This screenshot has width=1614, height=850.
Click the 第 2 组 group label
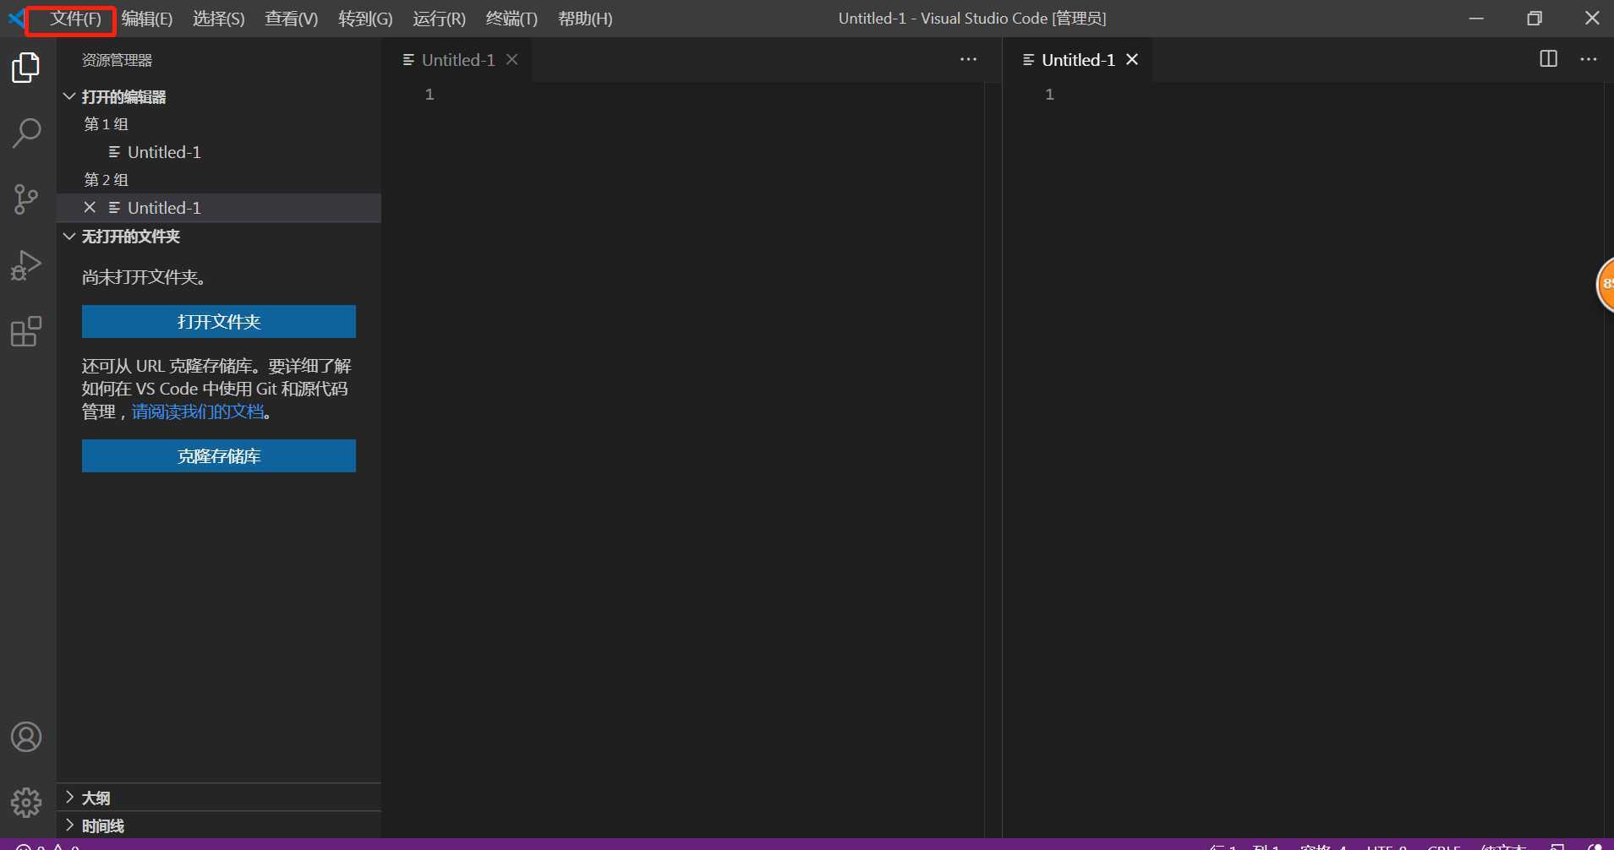click(106, 180)
